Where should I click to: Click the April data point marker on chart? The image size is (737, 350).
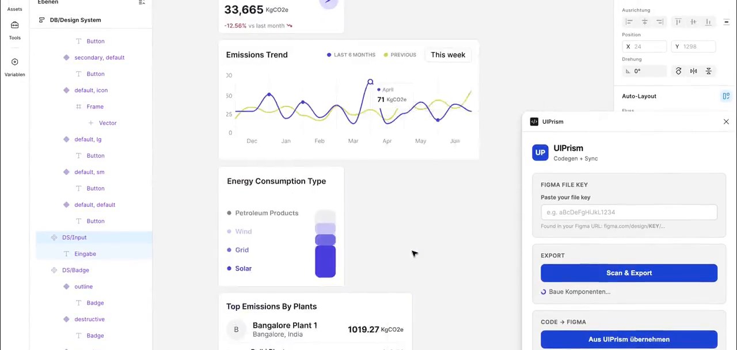point(370,82)
